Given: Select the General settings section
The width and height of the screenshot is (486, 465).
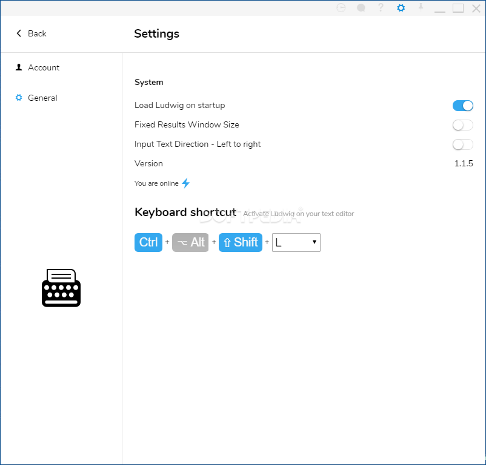Looking at the screenshot, I should tap(36, 98).
